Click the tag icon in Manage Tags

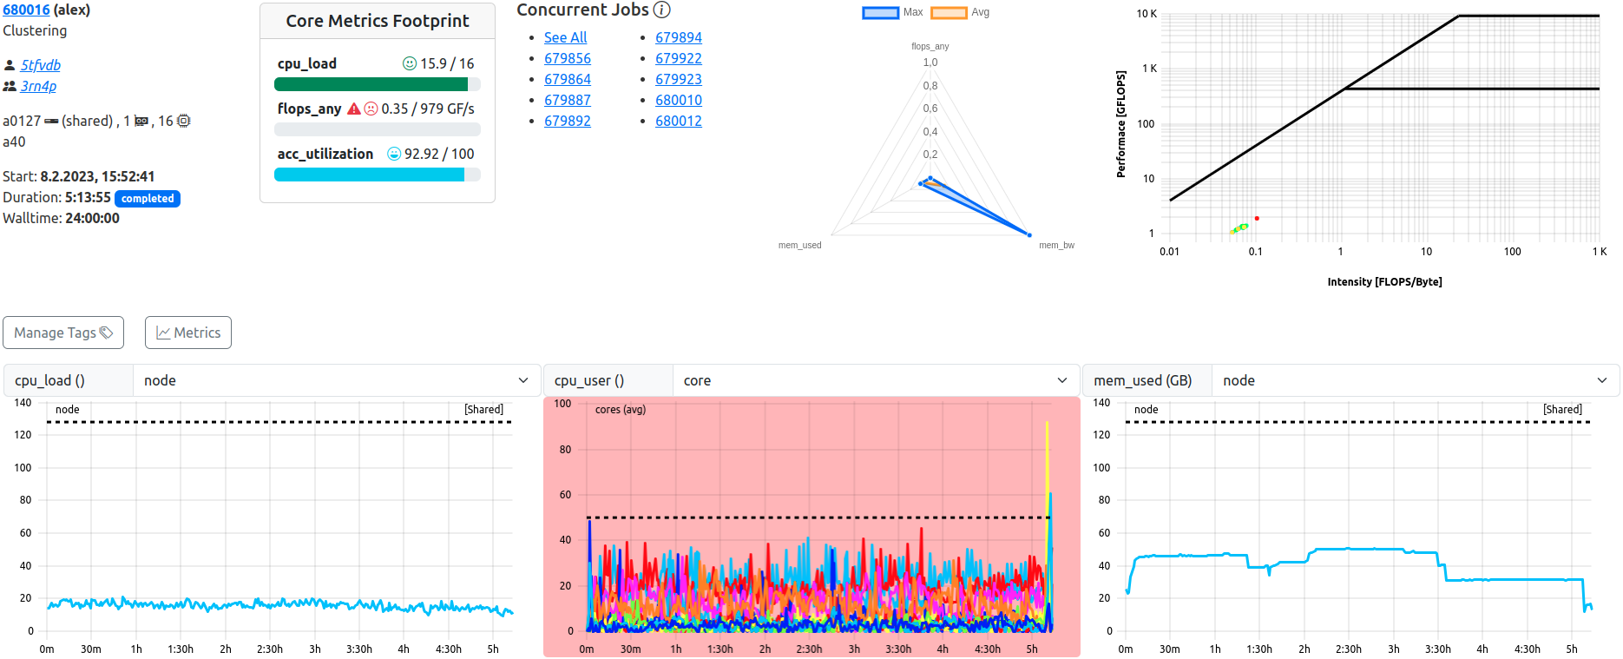(107, 333)
